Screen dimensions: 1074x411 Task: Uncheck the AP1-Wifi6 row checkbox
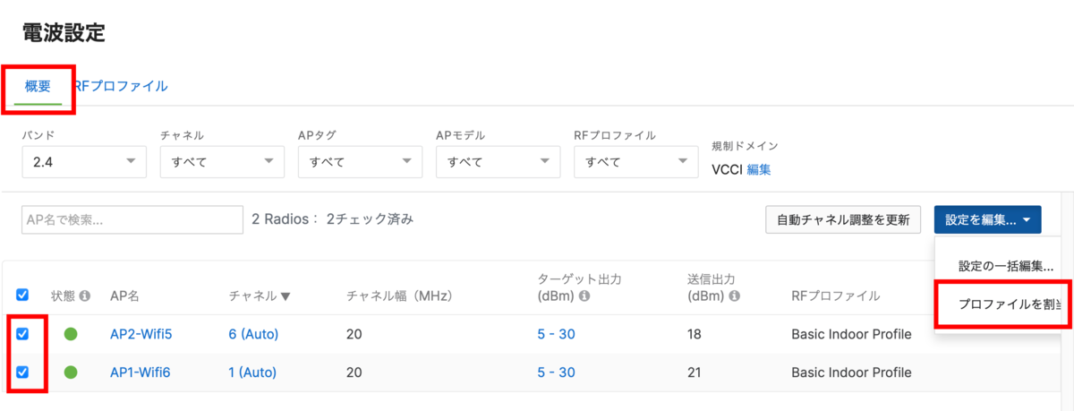pos(23,372)
